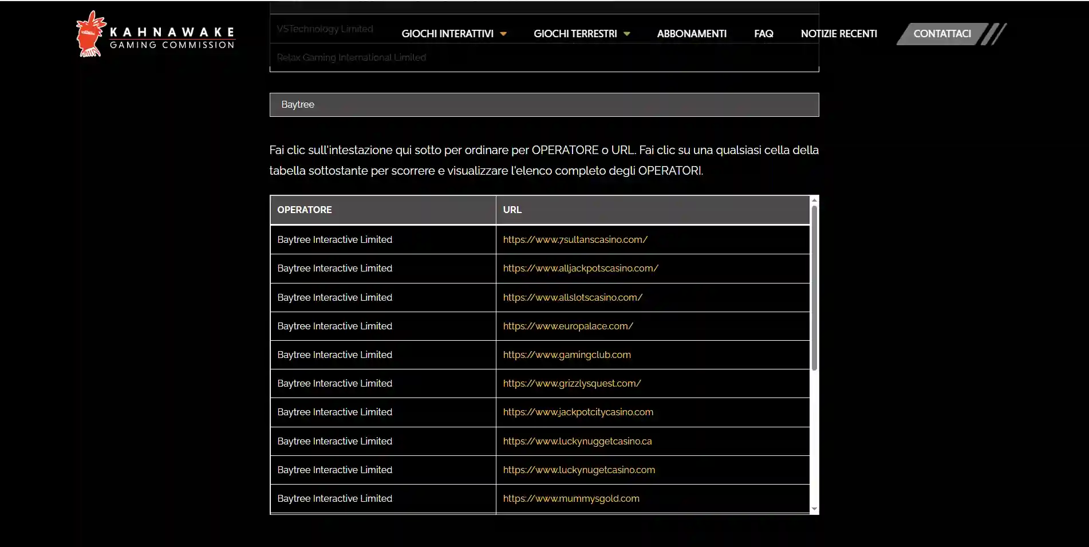Open the FAQ menu item

pos(763,34)
